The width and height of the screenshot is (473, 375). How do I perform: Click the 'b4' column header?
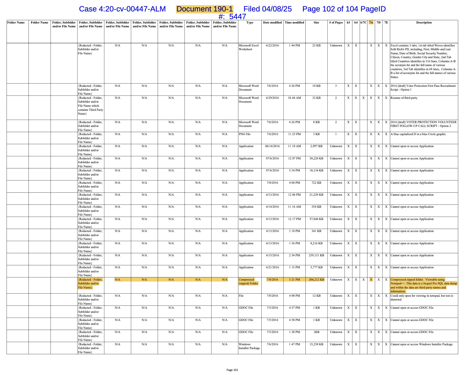356,23
